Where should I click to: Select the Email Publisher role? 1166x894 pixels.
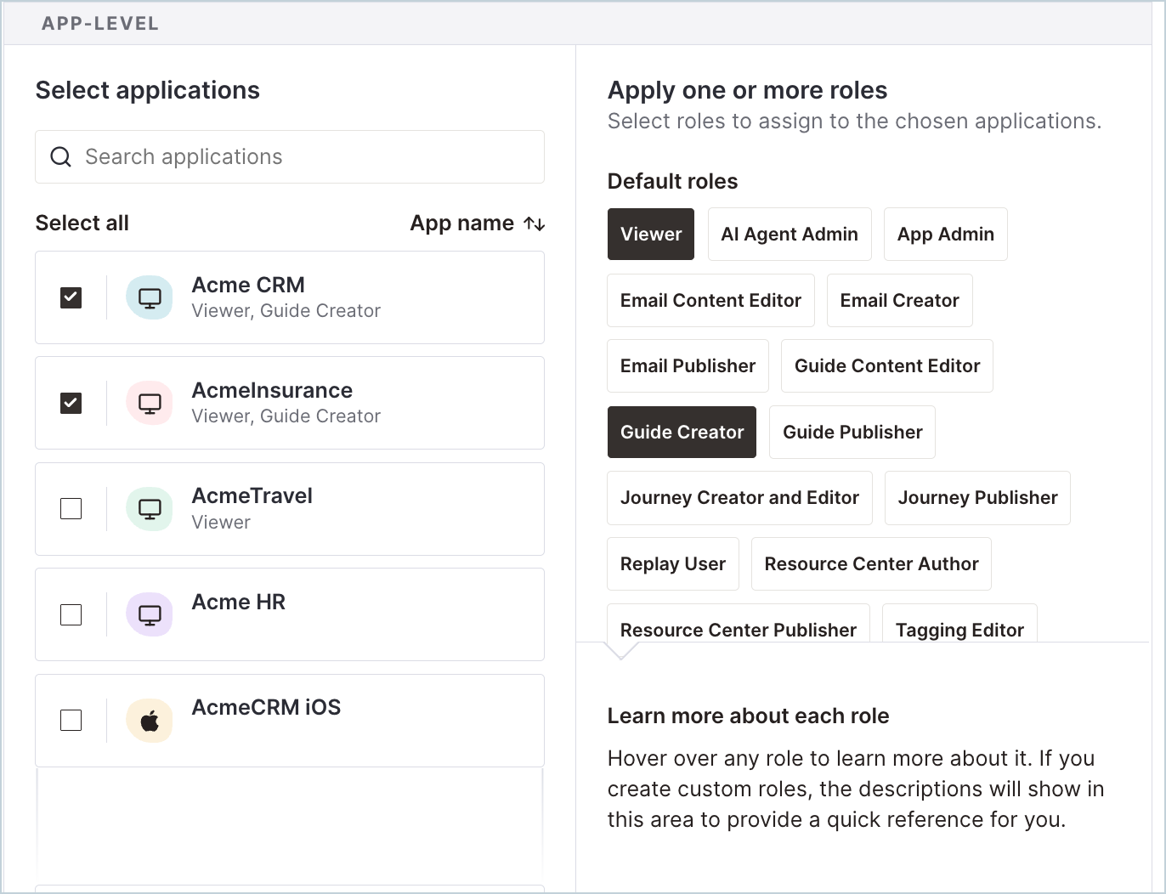688,365
